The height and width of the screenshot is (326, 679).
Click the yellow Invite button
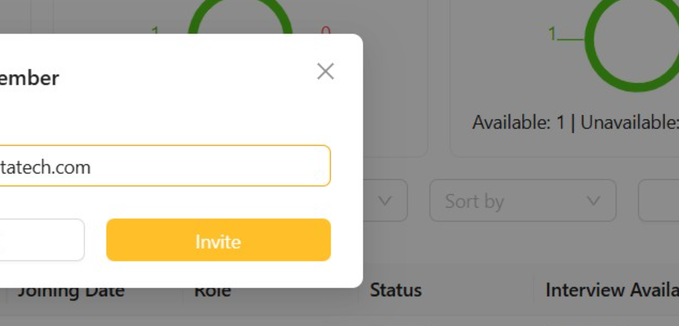pos(218,240)
